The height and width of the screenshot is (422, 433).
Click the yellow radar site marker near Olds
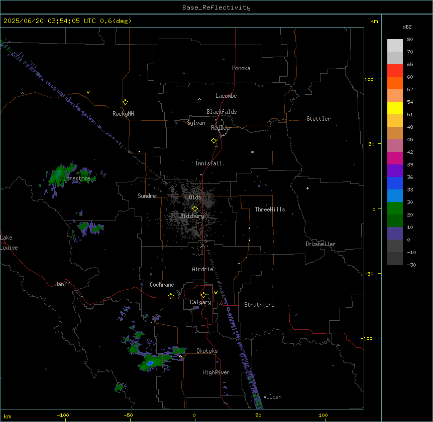coord(195,209)
